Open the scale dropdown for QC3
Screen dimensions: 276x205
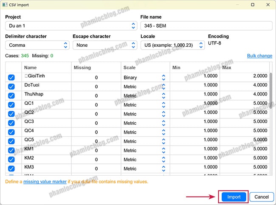coord(145,123)
